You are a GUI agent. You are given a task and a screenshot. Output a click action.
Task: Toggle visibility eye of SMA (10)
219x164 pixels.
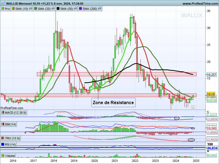(x=31, y=9)
